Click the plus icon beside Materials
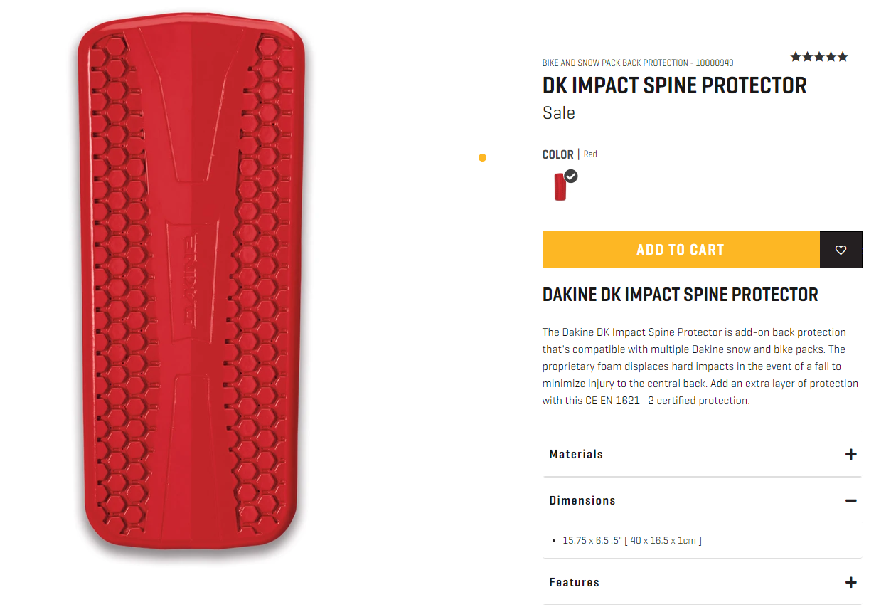This screenshot has width=891, height=612. [x=850, y=454]
